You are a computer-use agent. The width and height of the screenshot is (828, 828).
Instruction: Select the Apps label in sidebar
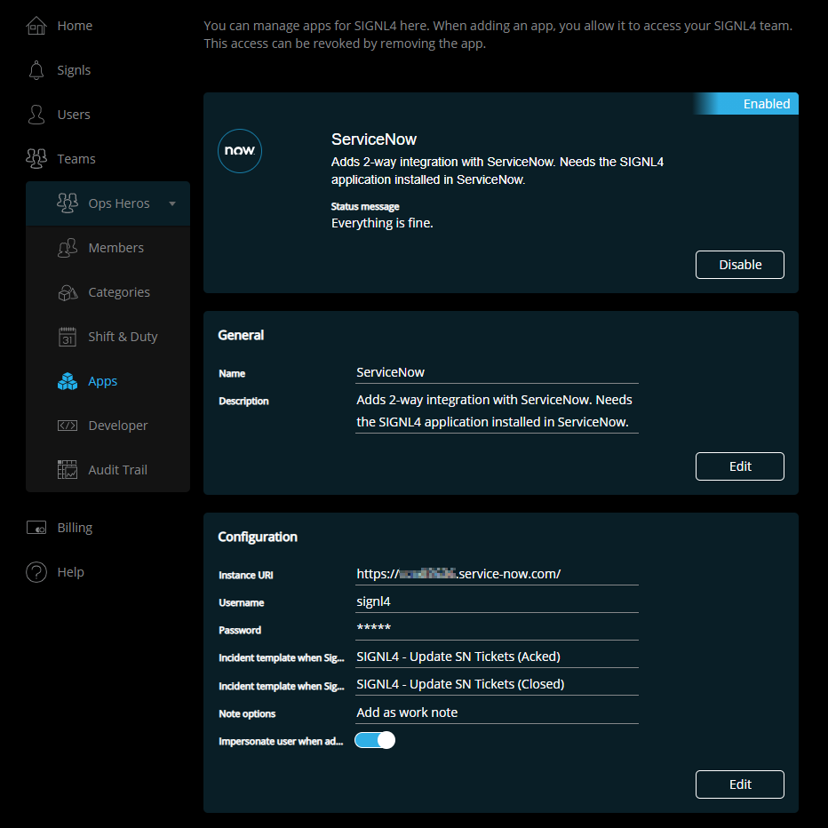click(x=102, y=381)
